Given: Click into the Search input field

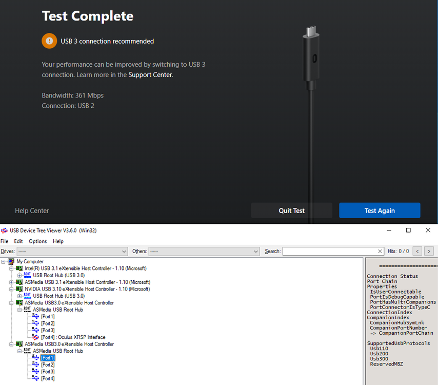Looking at the screenshot, I should pyautogui.click(x=330, y=252).
